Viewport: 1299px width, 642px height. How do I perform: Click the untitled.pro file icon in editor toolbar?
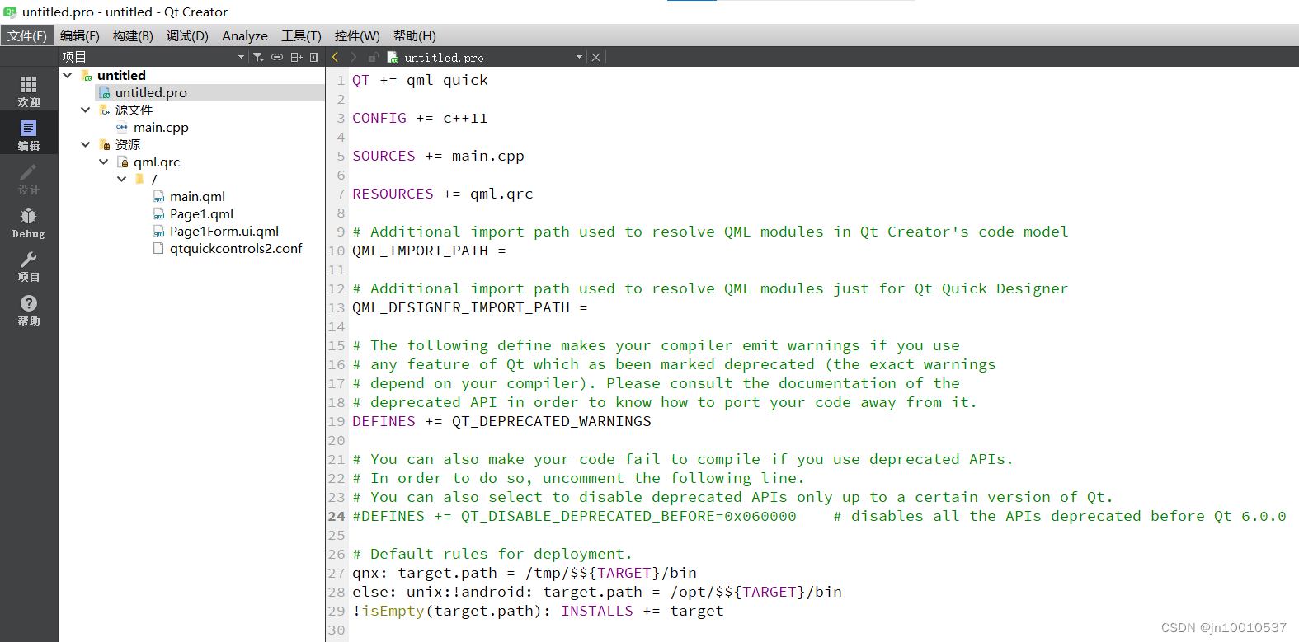tap(393, 57)
